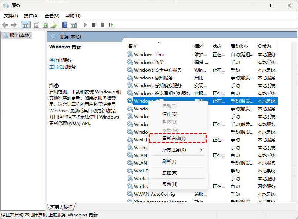Screen dimensions: 298x219
Task: Click the green Refresh toolbar icon
Action: tap(45, 25)
